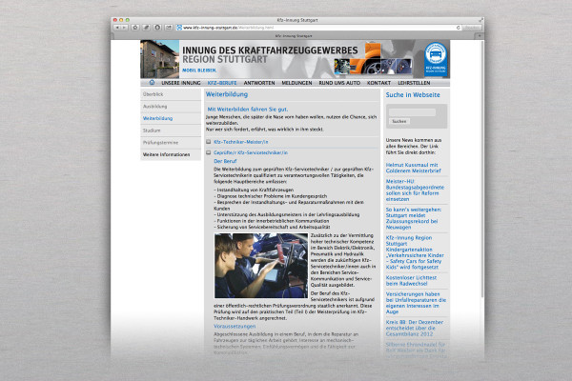
Task: Click the blue Kfz-Innung logo badge
Action: [x=436, y=59]
